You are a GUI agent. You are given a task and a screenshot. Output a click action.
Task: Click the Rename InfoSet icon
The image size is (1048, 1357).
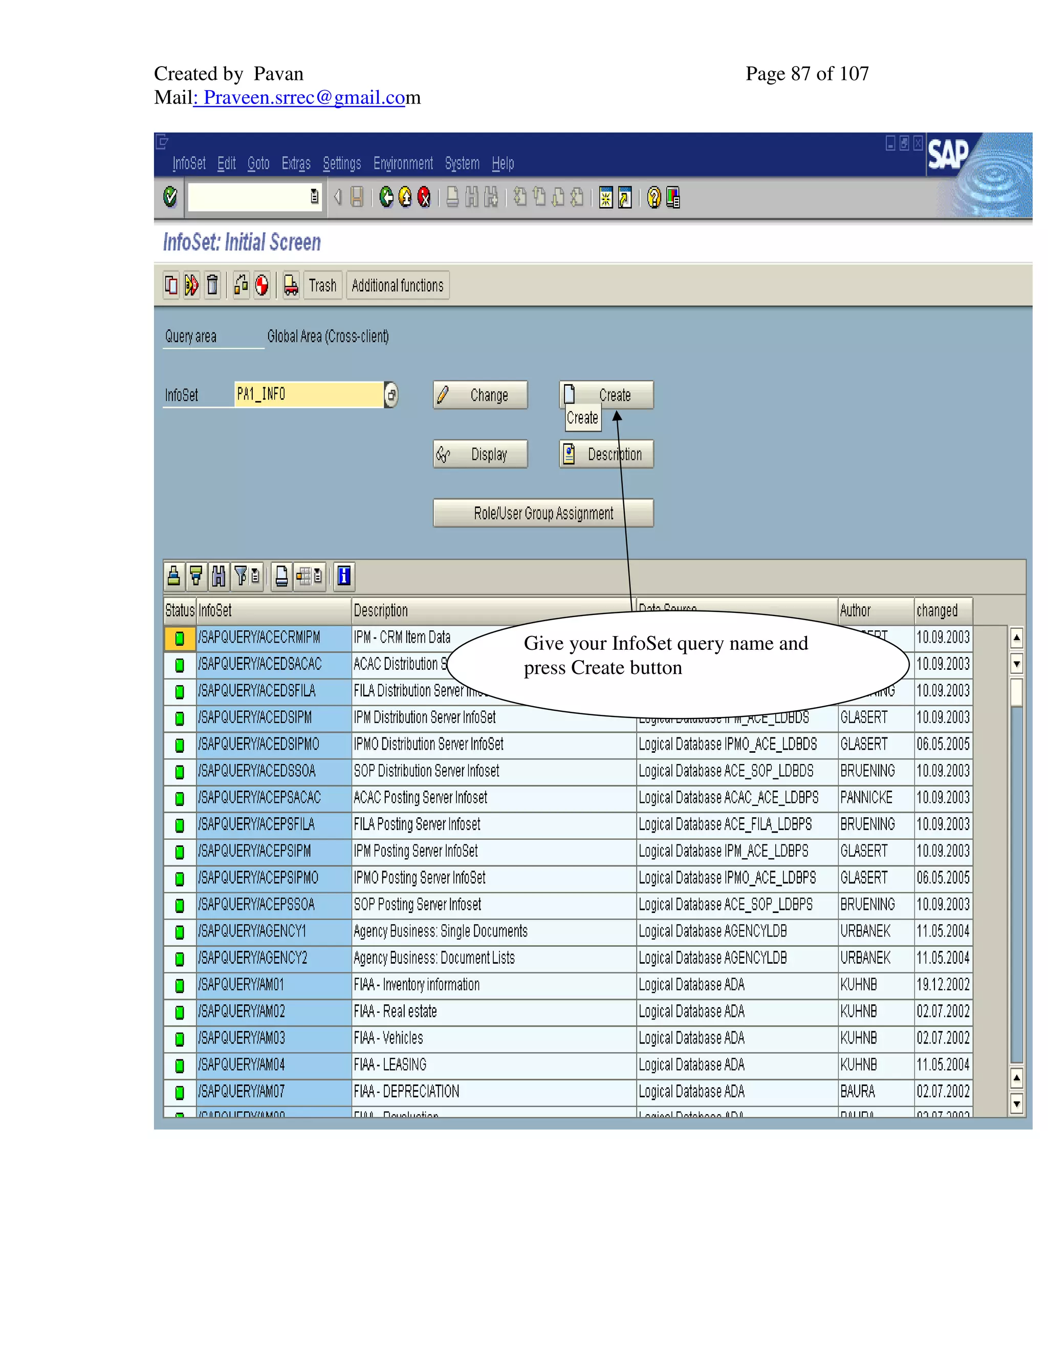(191, 285)
